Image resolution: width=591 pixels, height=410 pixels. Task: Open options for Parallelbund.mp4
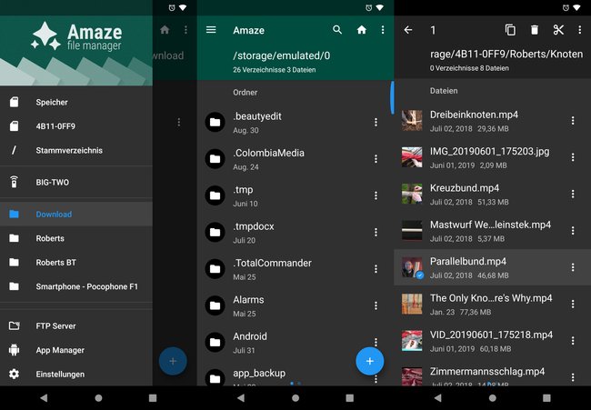[573, 267]
